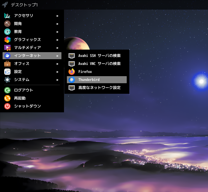Click the Avahi VNC server network icon

72,64
